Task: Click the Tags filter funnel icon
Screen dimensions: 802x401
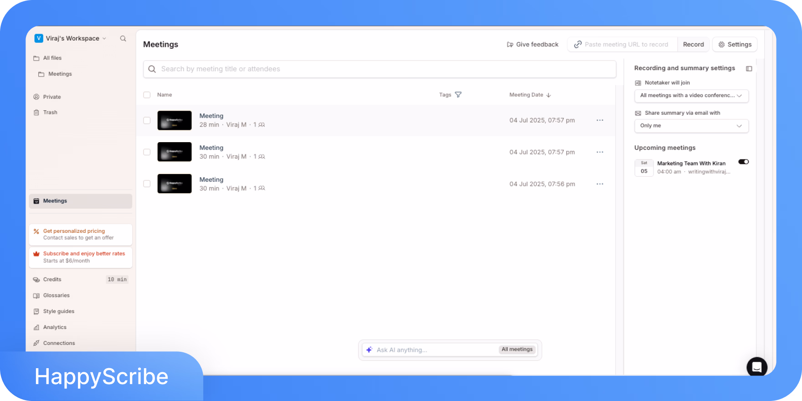Action: [458, 95]
